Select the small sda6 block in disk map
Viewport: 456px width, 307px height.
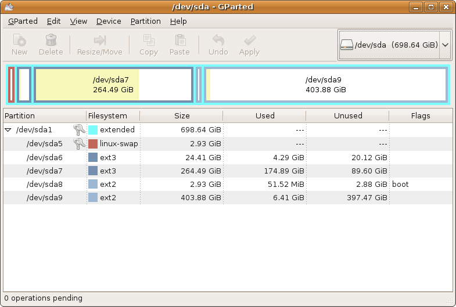24,85
